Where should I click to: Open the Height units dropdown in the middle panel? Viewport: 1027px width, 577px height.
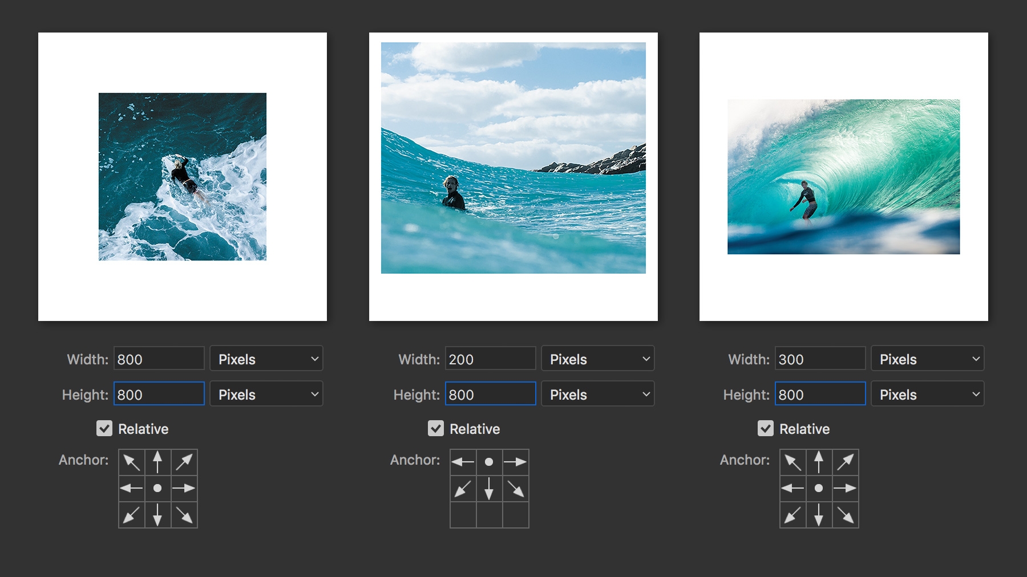pos(597,393)
